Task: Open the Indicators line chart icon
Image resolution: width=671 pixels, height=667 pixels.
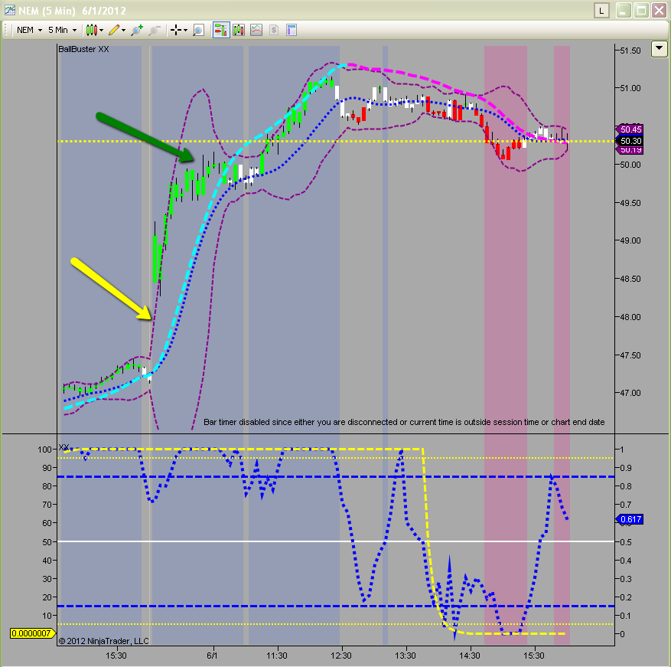Action: tap(256, 30)
